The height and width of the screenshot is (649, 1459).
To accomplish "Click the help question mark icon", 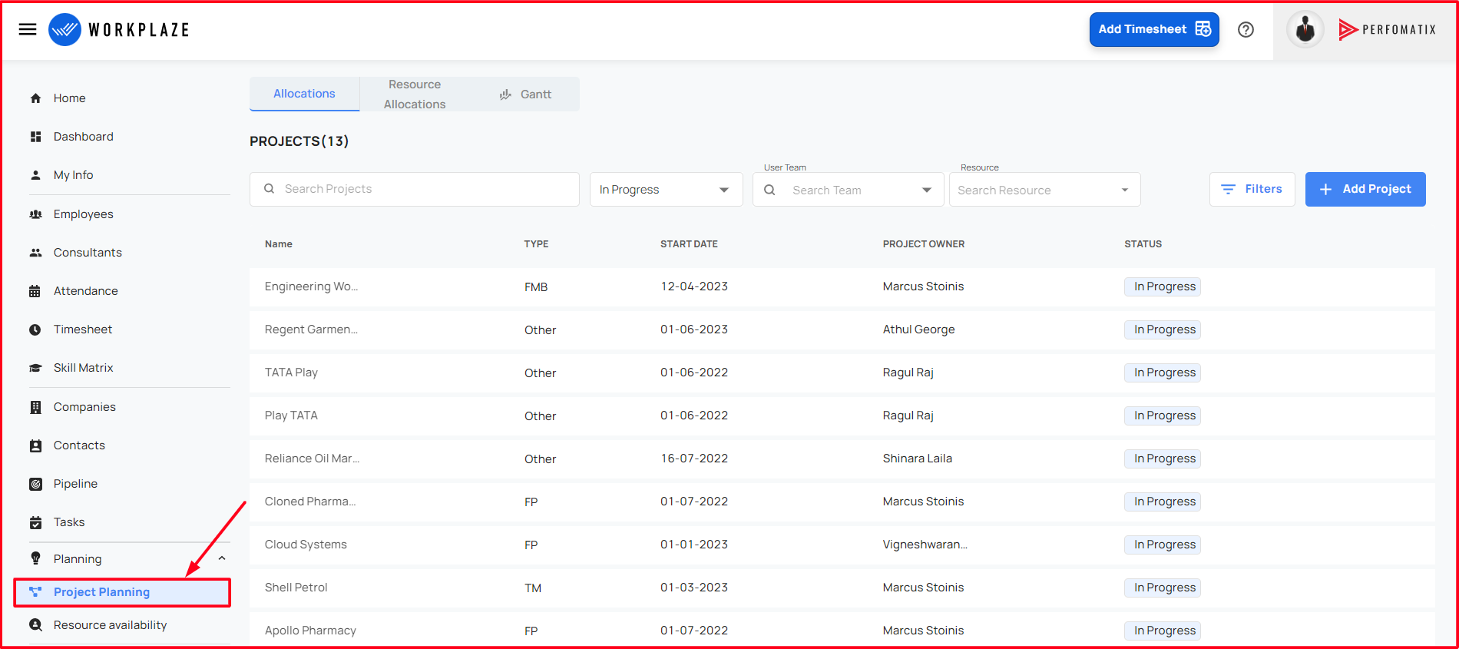I will (x=1246, y=29).
